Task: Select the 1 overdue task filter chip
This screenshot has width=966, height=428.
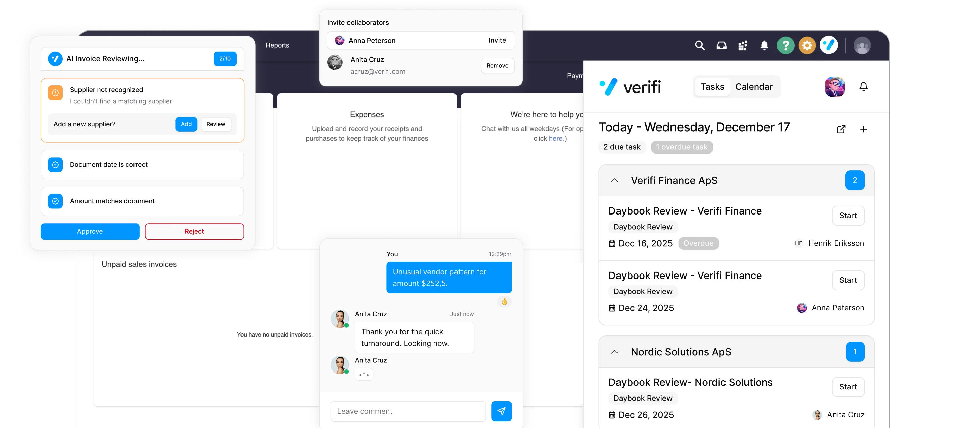Action: [x=681, y=147]
